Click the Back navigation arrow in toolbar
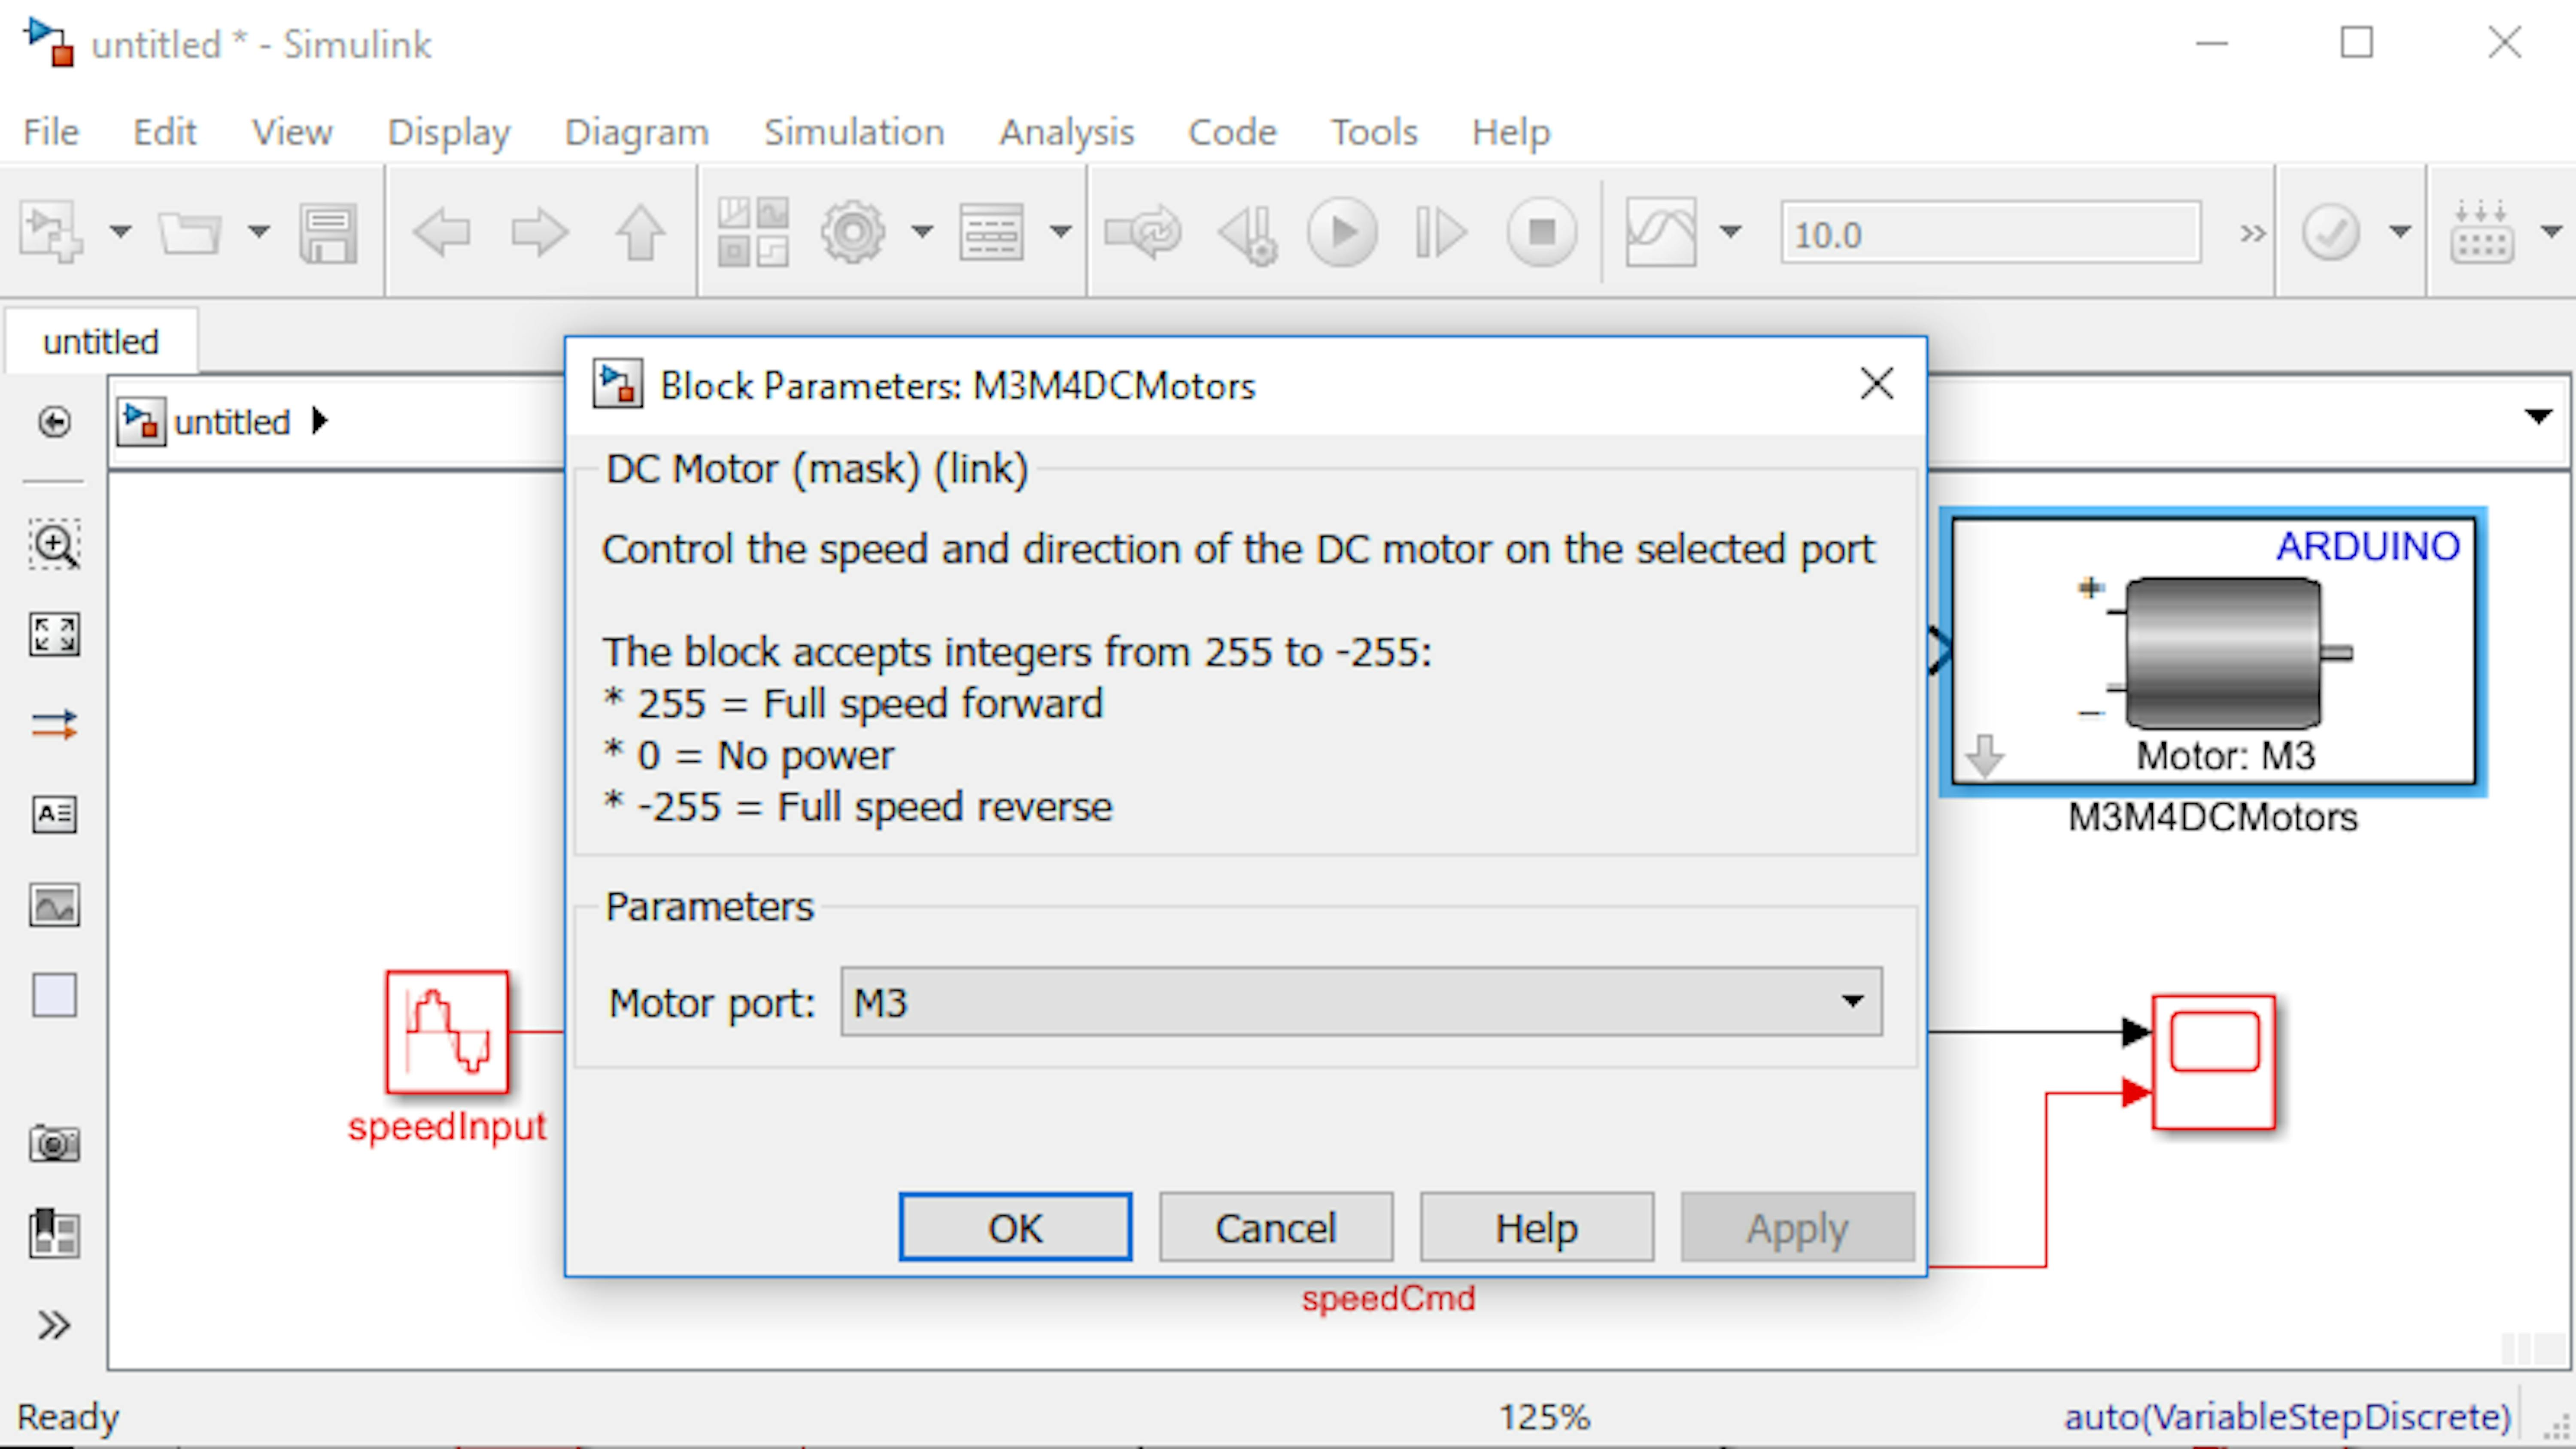Viewport: 2576px width, 1449px height. pos(441,233)
